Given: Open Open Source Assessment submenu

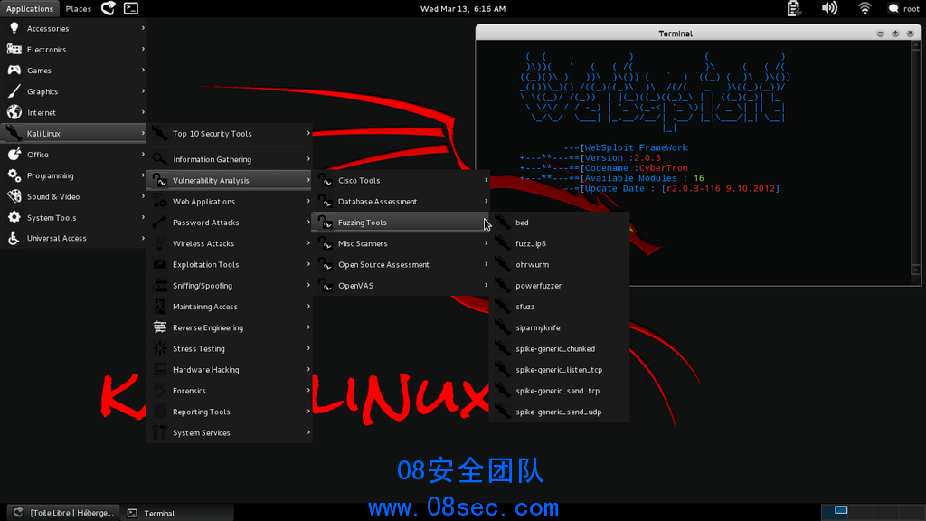Looking at the screenshot, I should click(x=401, y=265).
